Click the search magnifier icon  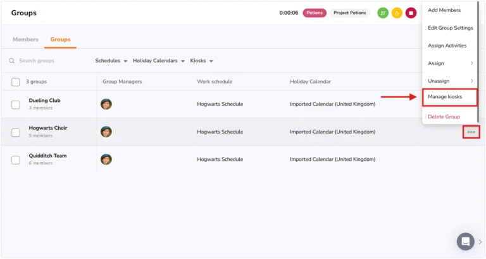(12, 61)
